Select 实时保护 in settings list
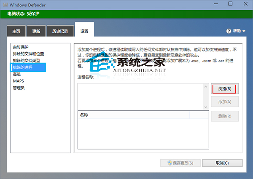 coord(21,47)
